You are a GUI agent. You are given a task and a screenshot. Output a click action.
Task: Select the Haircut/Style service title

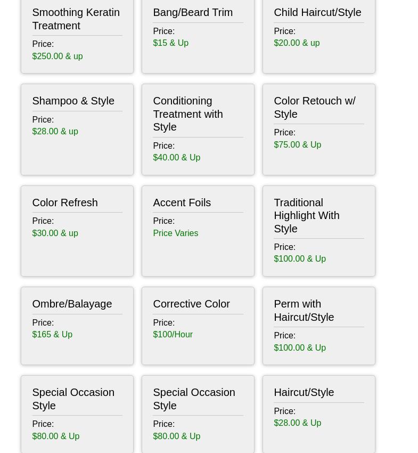click(x=304, y=392)
